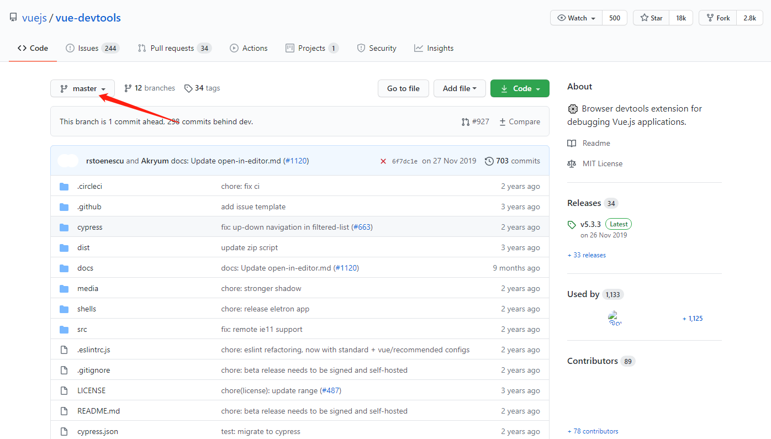Click the Go to file button
771x439 pixels.
pyautogui.click(x=403, y=88)
